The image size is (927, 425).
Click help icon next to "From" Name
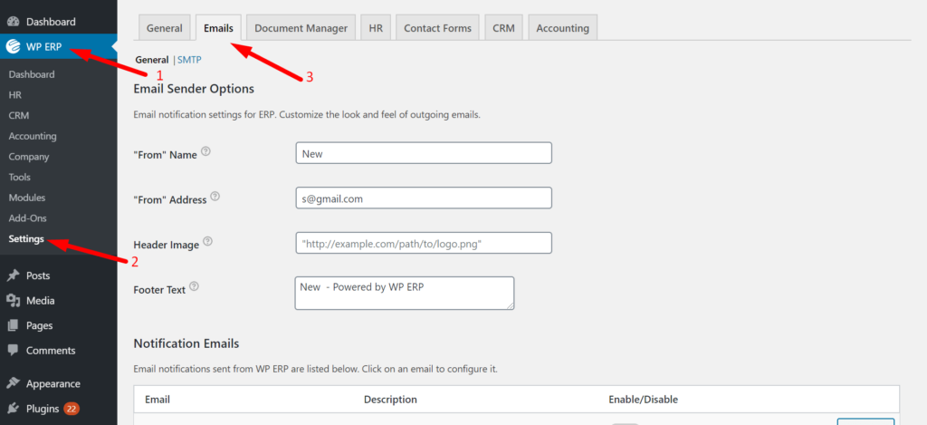(206, 152)
